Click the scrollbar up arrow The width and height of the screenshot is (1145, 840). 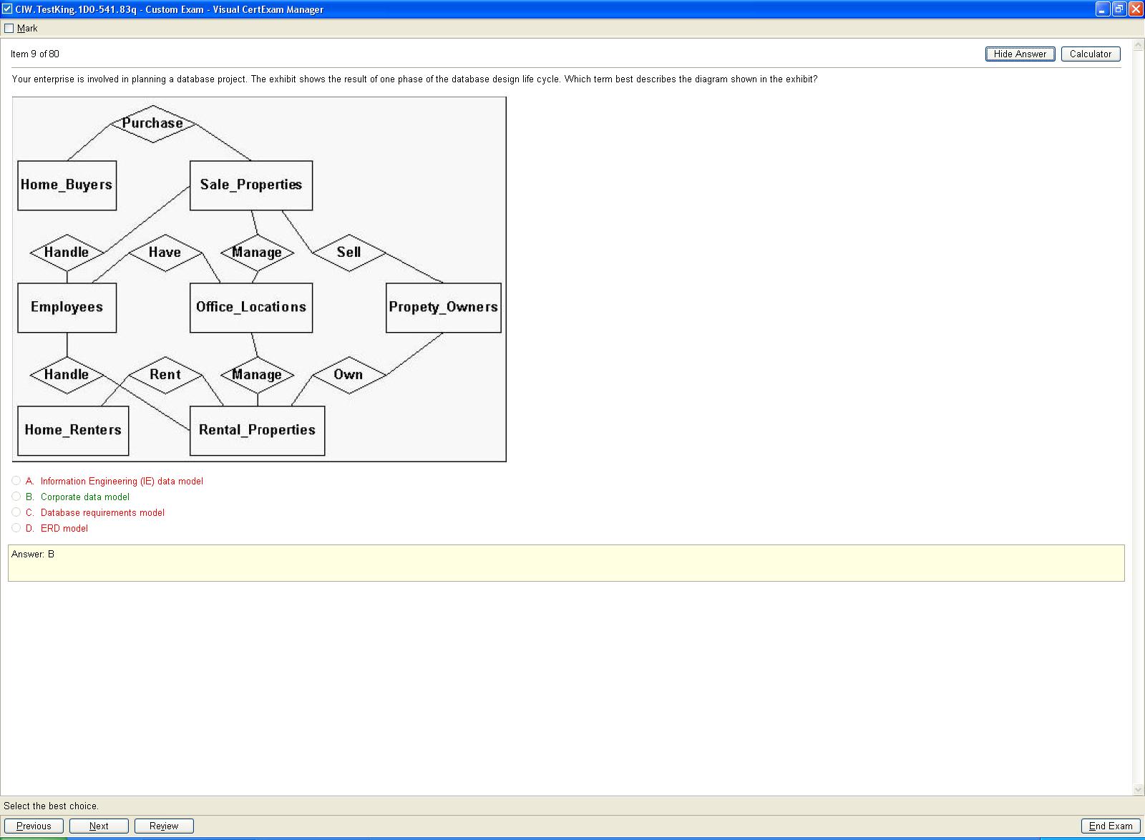click(1139, 45)
